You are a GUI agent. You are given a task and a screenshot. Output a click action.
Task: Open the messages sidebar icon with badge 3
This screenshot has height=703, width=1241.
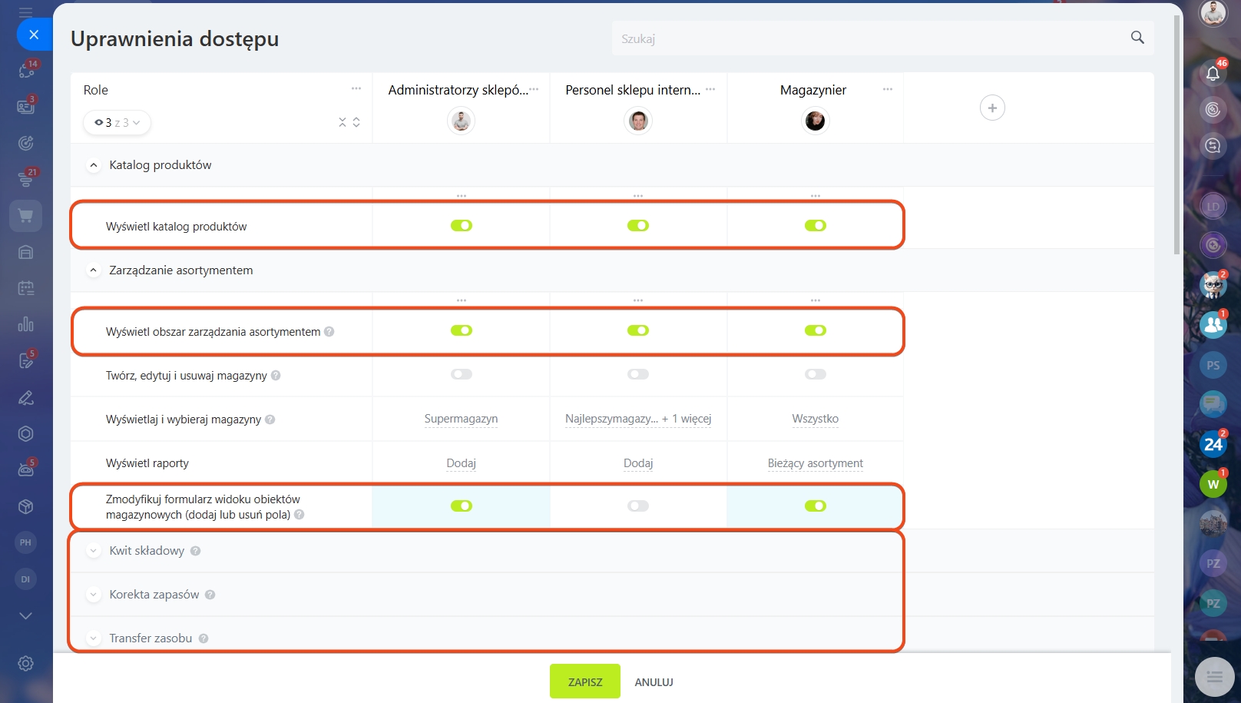coord(26,106)
